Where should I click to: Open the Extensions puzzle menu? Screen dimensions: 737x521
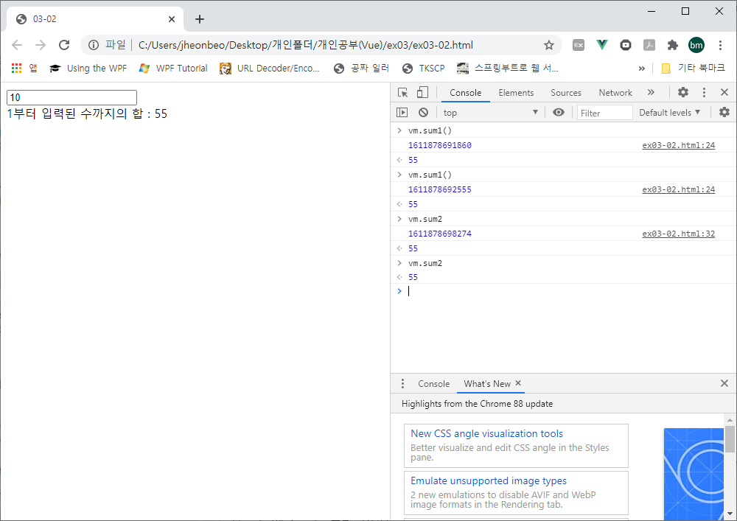[673, 45]
